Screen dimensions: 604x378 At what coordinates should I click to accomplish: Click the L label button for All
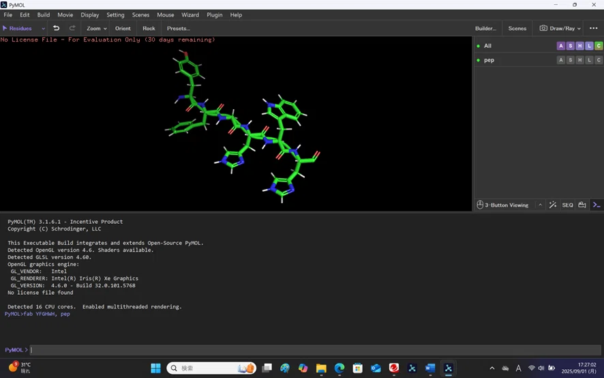click(x=589, y=46)
